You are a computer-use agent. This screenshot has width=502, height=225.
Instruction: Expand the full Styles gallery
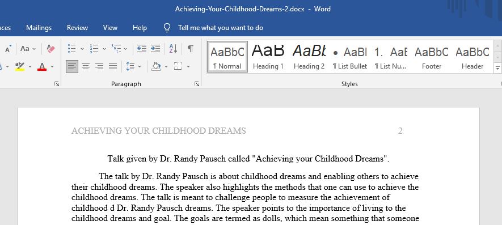pos(497,68)
